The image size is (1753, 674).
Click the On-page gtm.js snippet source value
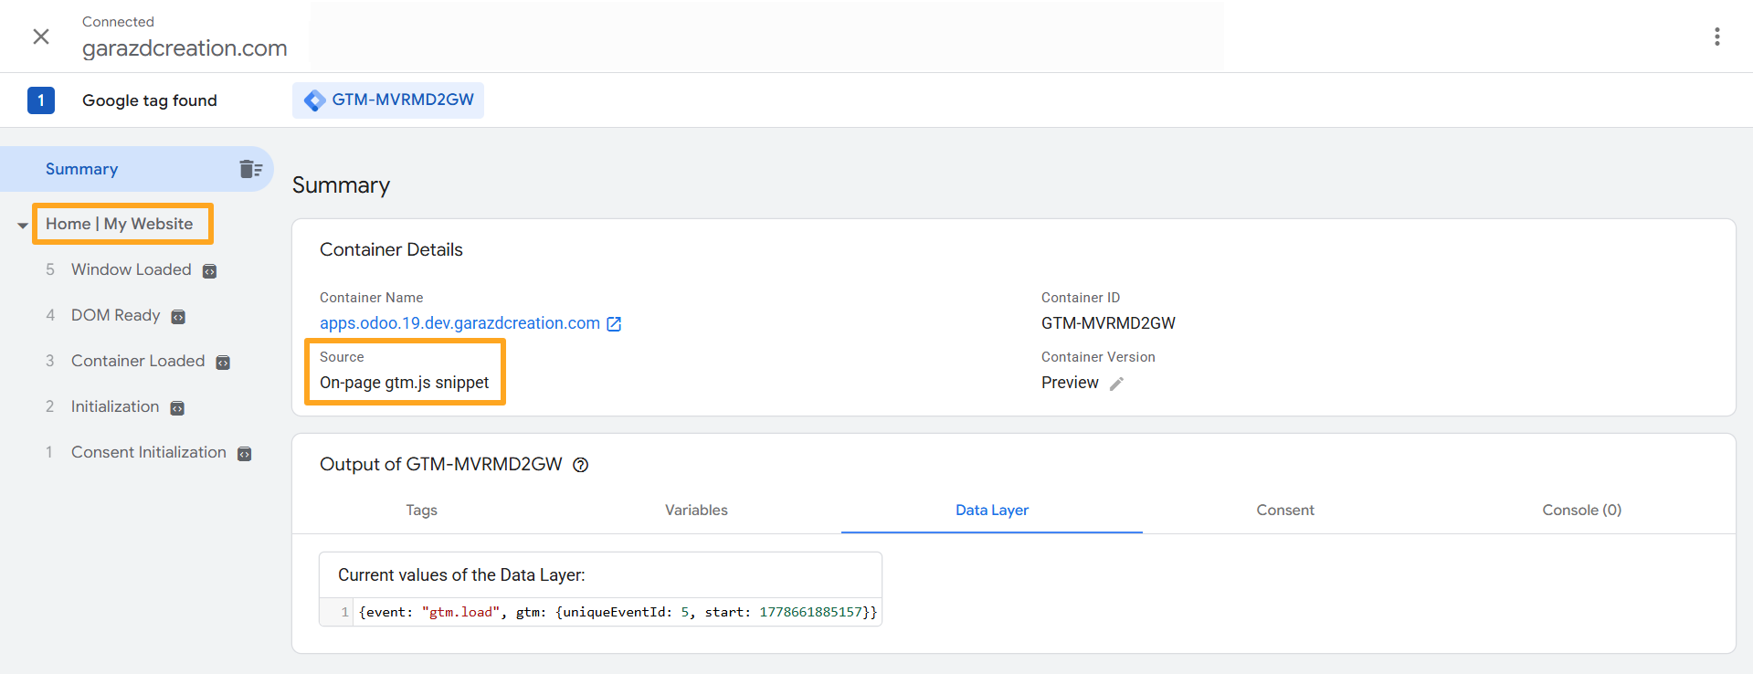click(x=404, y=383)
